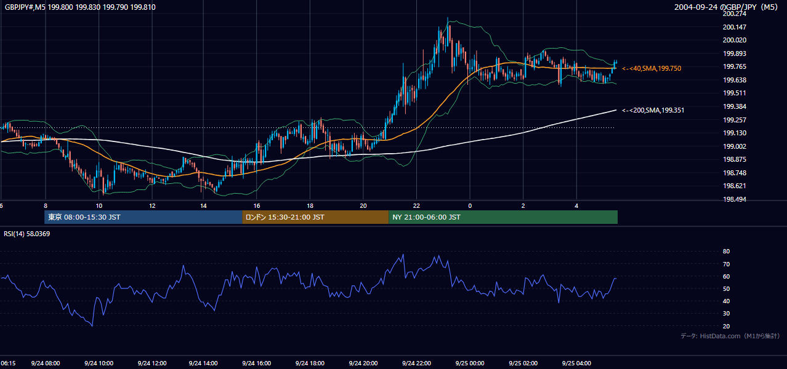The width and height of the screenshot is (787, 369).
Task: Click price axis value 199.638
Action: [735, 80]
